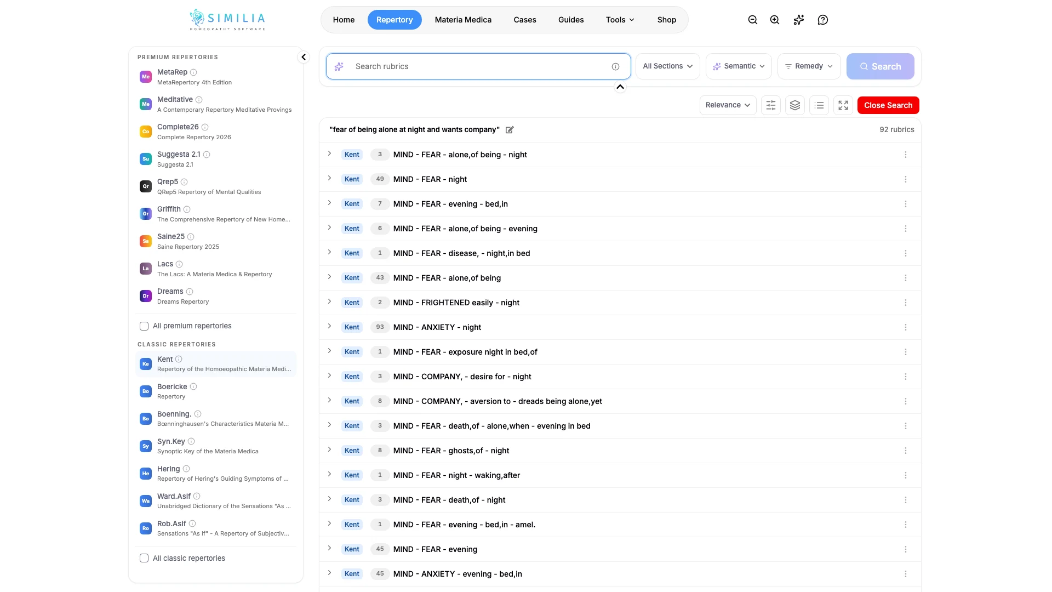Click the zoom out magnifier icon

(x=753, y=20)
